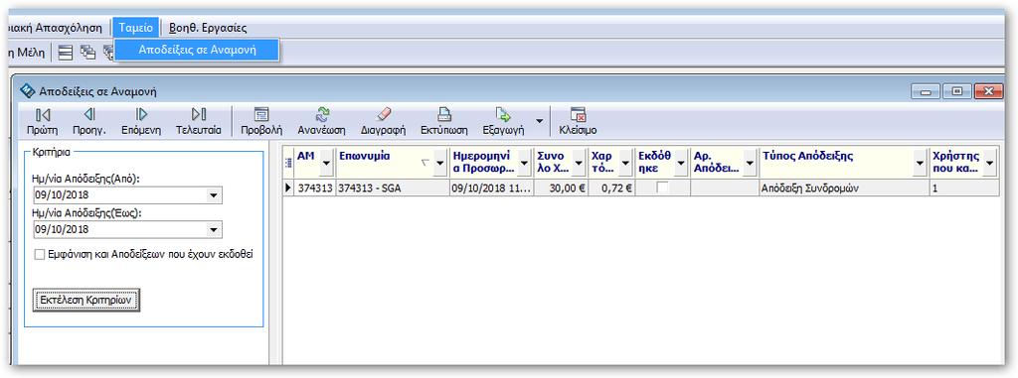
Task: Select the cell '374313 - SGA'
Action: [x=392, y=189]
